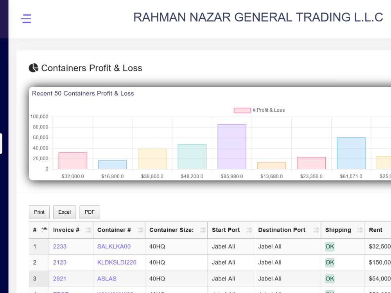This screenshot has height=293, width=391.
Task: Click the pie chart icon beside Containers Profit & Loss
Action: pos(33,68)
